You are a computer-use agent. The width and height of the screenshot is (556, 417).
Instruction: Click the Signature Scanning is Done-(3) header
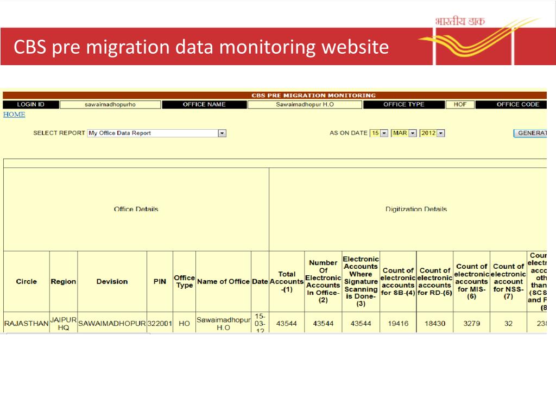(361, 282)
